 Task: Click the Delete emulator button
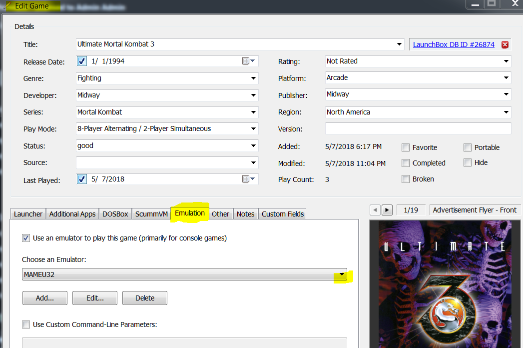tap(145, 298)
